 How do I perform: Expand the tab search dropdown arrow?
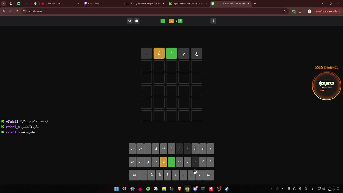3,3
